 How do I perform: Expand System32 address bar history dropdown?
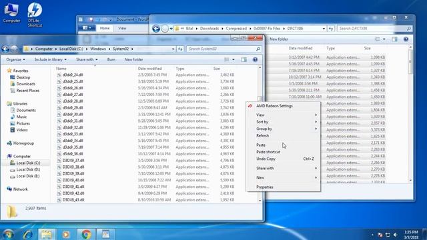[173, 49]
